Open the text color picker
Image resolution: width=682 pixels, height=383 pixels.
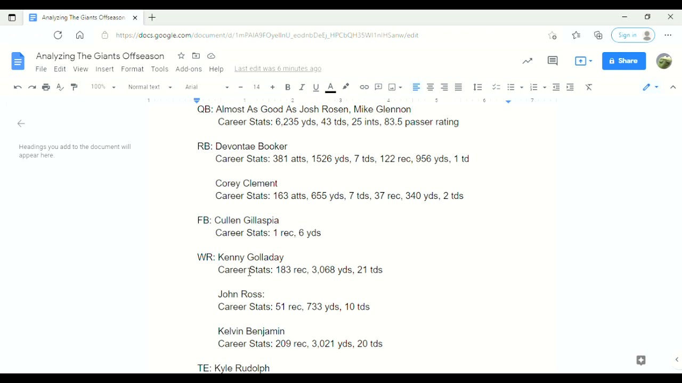331,87
